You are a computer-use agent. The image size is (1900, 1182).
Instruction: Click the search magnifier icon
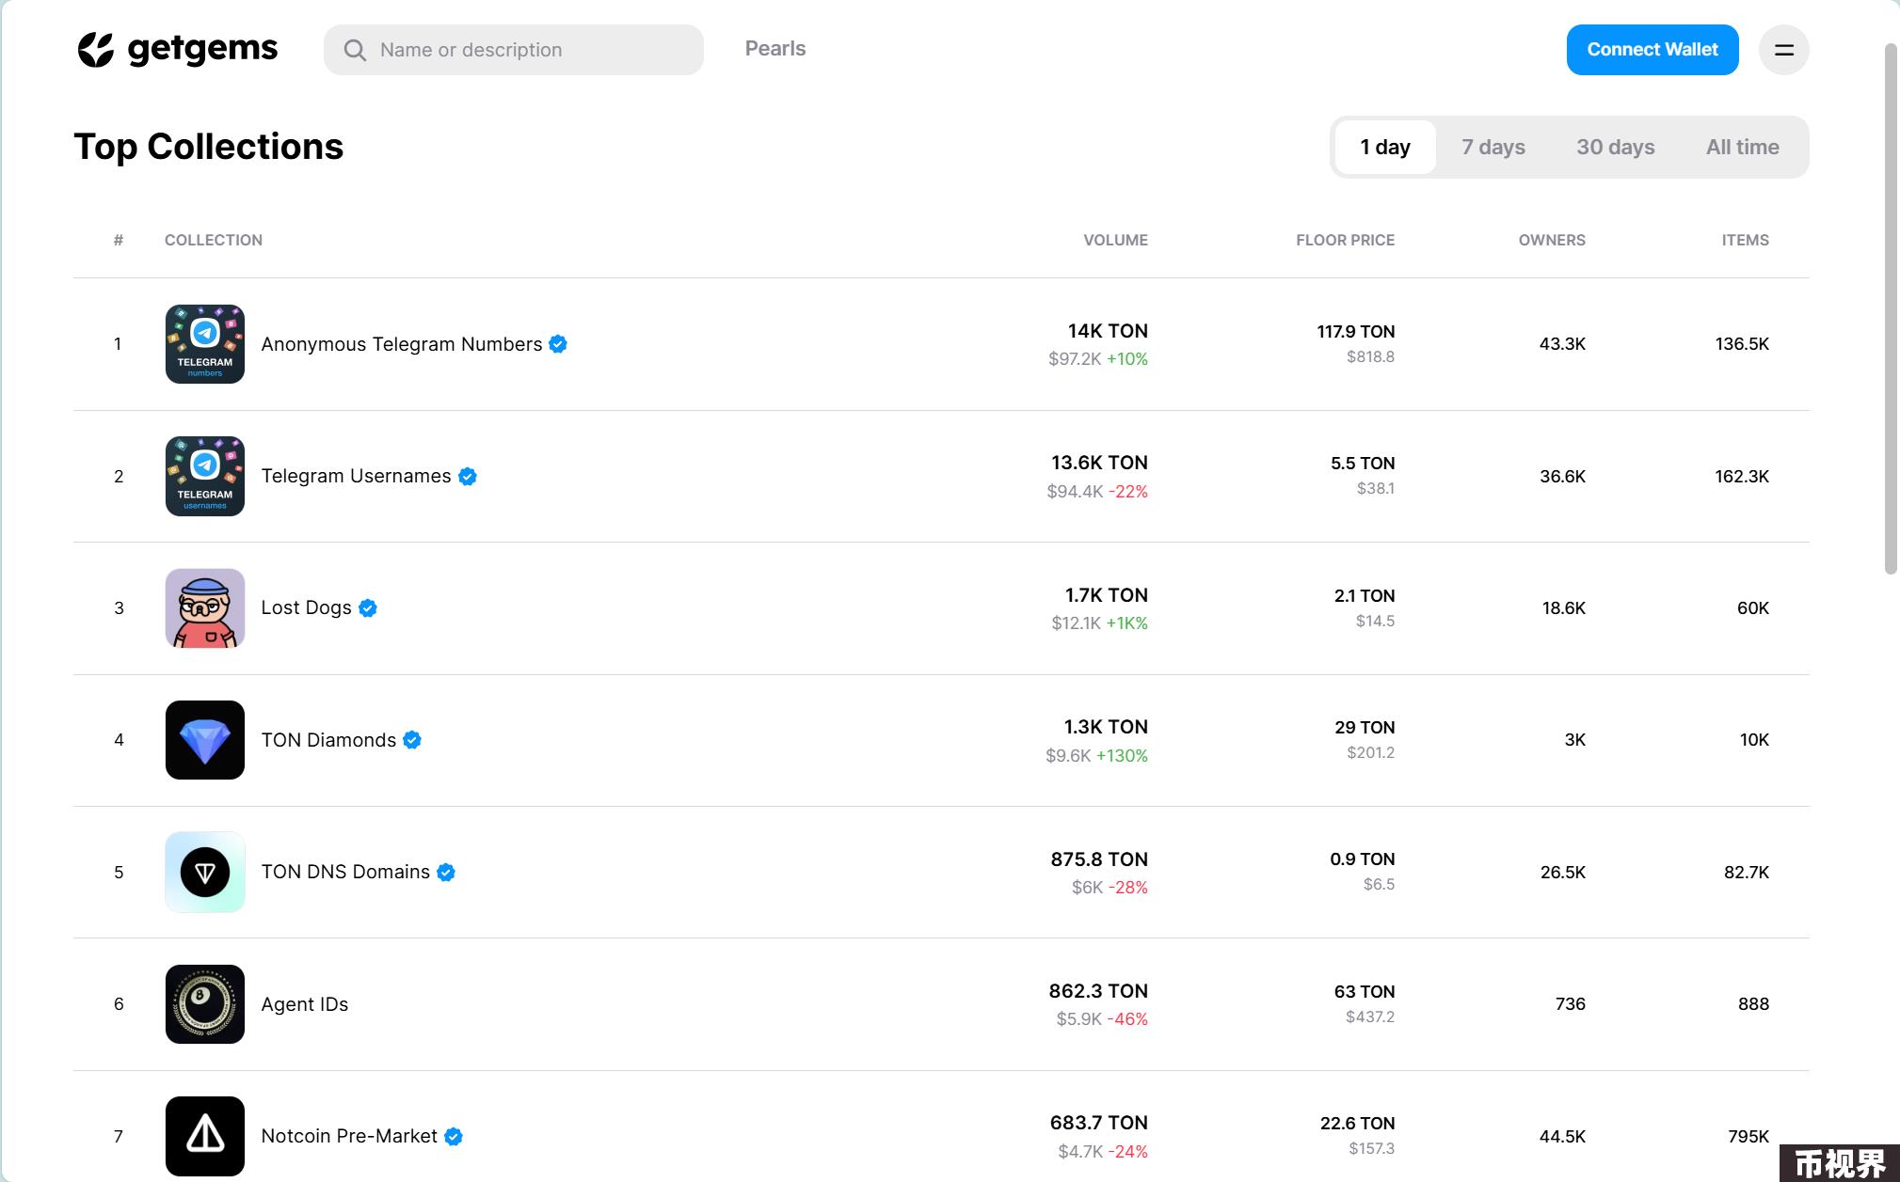(355, 50)
